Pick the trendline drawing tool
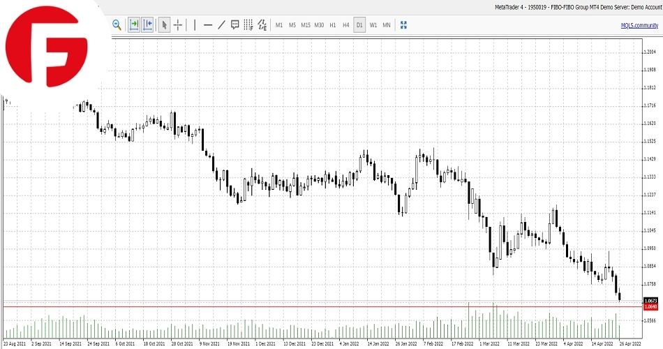Image resolution: width=663 pixels, height=349 pixels. click(x=221, y=25)
